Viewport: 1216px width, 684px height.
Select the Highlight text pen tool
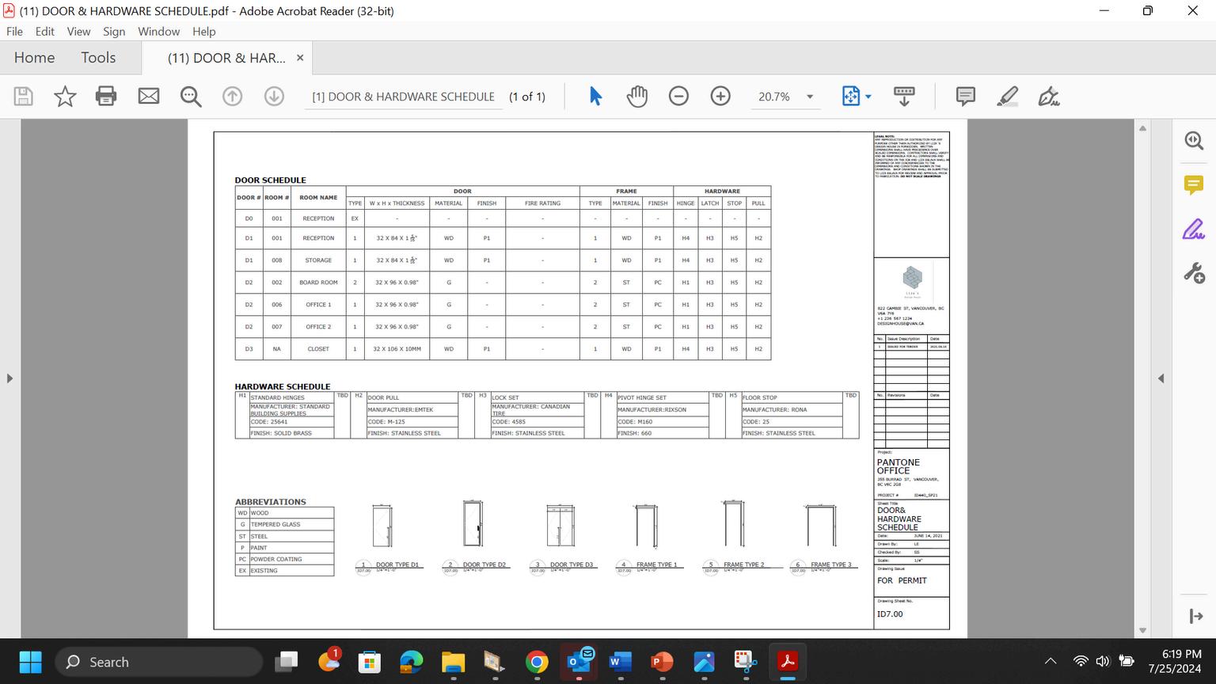[1007, 97]
